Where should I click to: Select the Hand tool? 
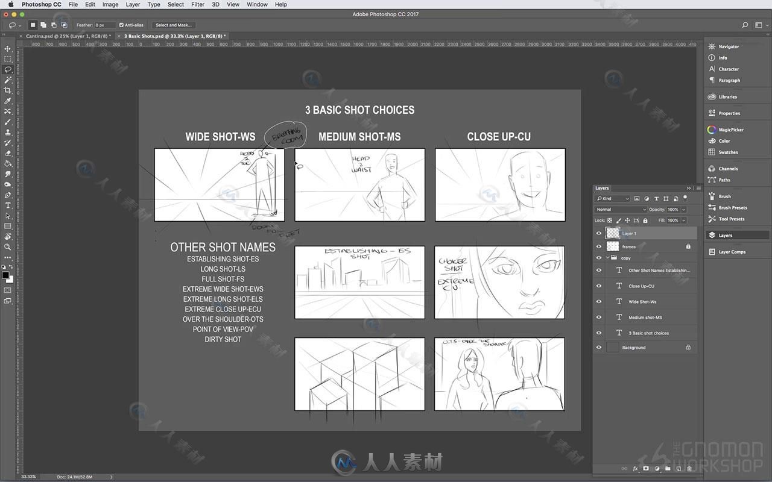pos(8,237)
